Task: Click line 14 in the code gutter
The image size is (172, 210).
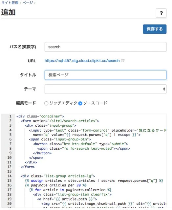Action: pyautogui.click(x=10, y=176)
